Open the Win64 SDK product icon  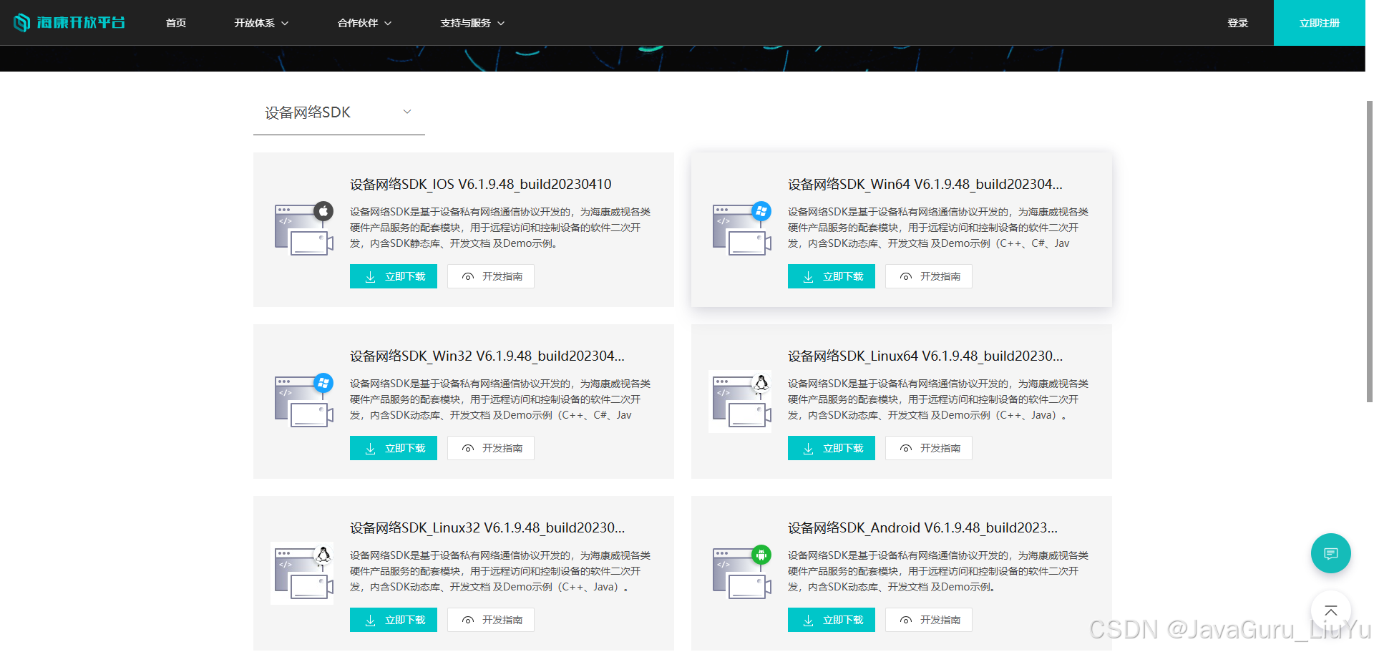742,229
